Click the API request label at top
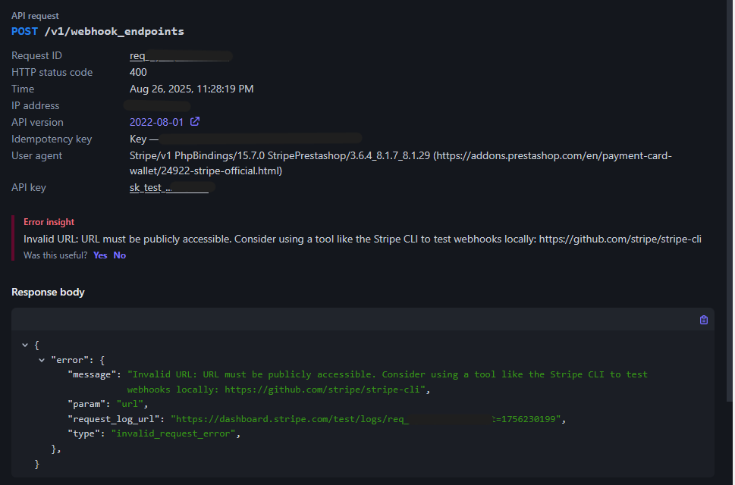 35,16
